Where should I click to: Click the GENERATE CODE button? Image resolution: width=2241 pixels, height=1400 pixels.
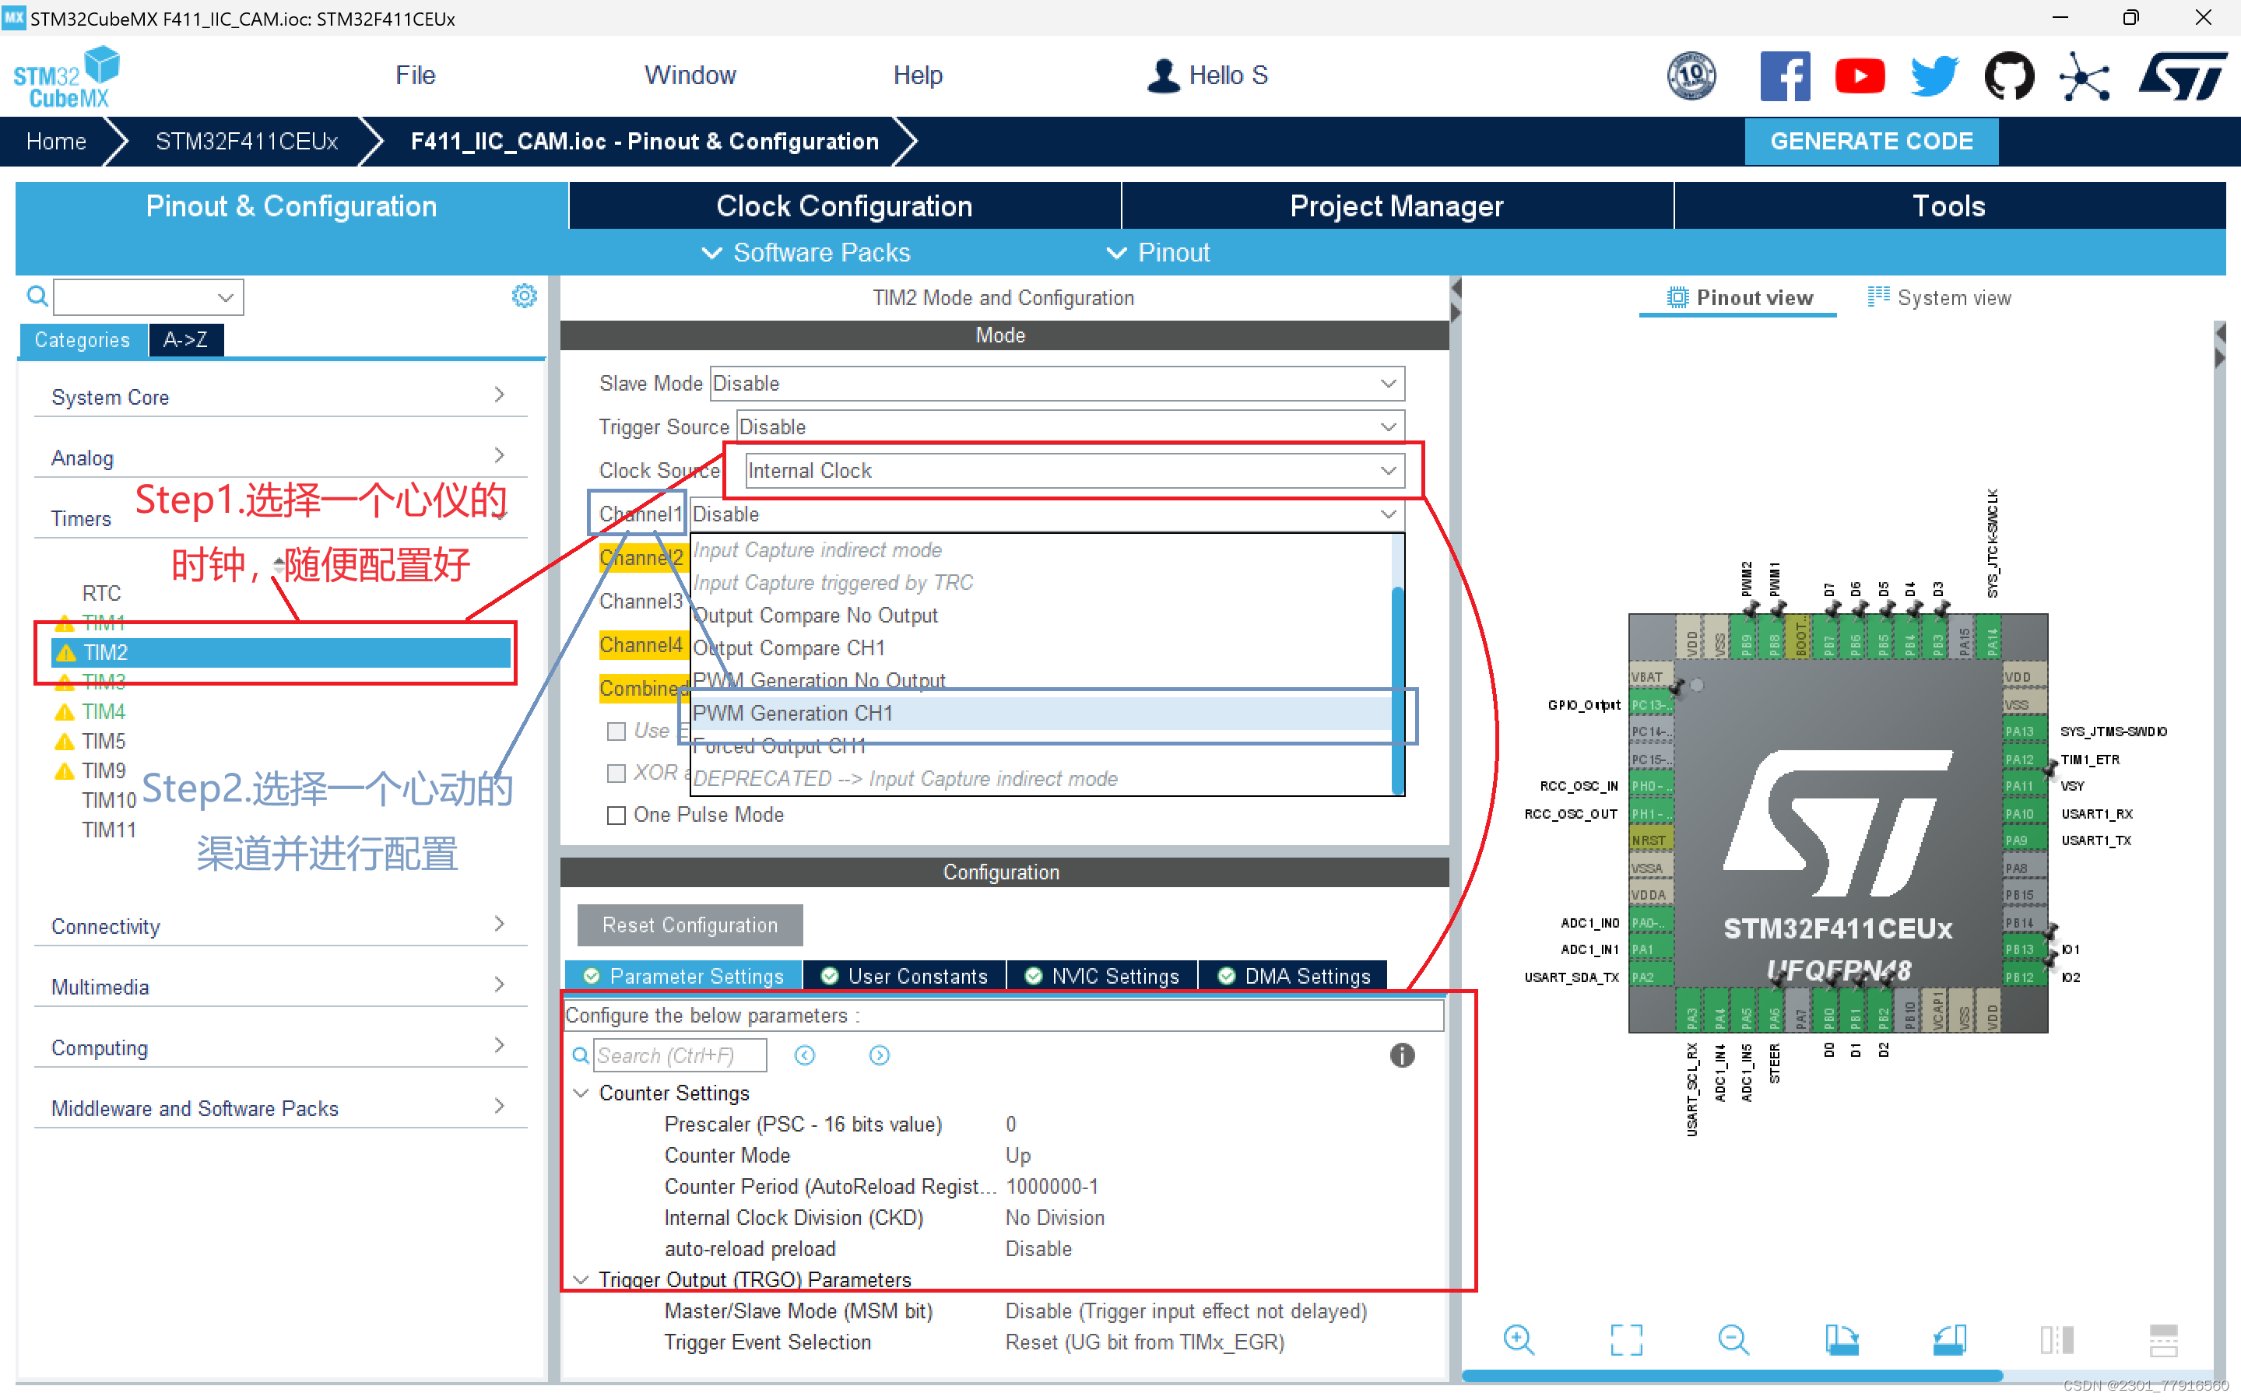click(x=1870, y=141)
